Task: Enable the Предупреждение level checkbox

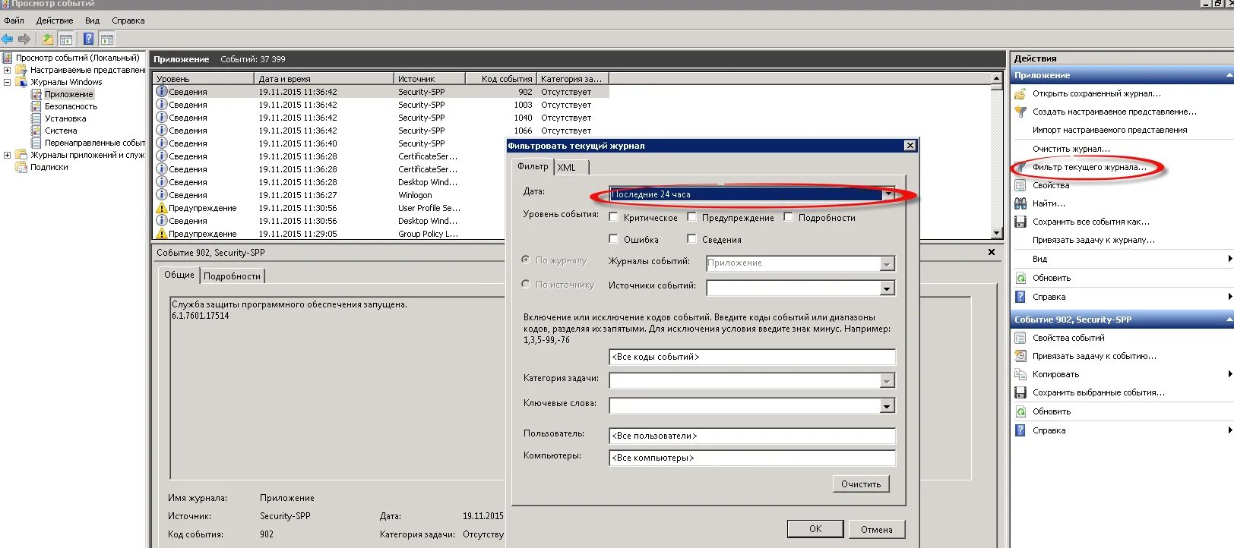Action: pyautogui.click(x=691, y=217)
